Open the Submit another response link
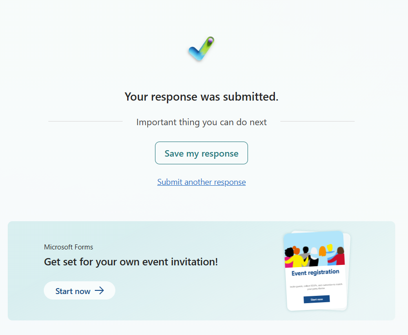Image resolution: width=408 pixels, height=335 pixels. click(x=201, y=182)
